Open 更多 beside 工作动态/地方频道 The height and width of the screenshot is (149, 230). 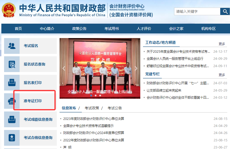(222, 44)
